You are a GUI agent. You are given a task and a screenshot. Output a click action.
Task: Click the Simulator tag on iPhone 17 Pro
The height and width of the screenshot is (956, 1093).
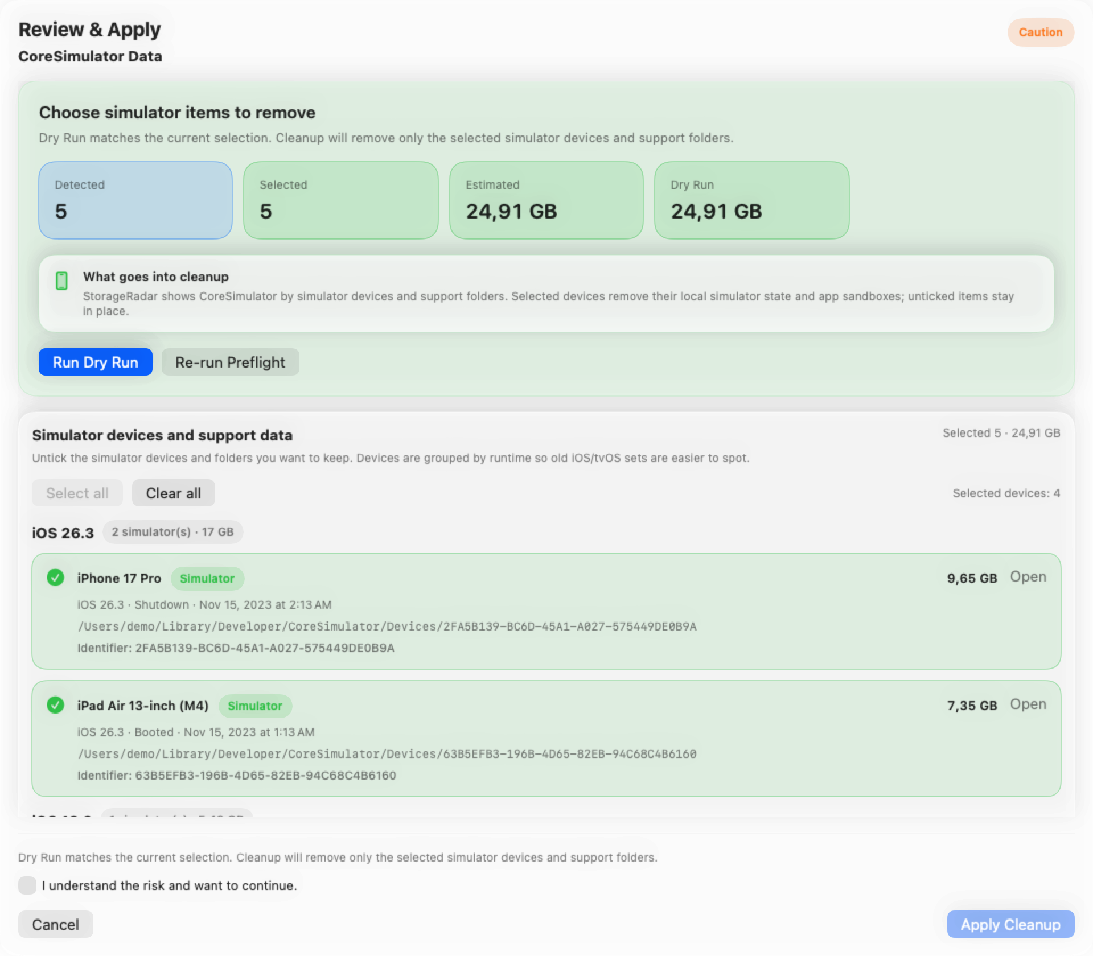click(207, 578)
